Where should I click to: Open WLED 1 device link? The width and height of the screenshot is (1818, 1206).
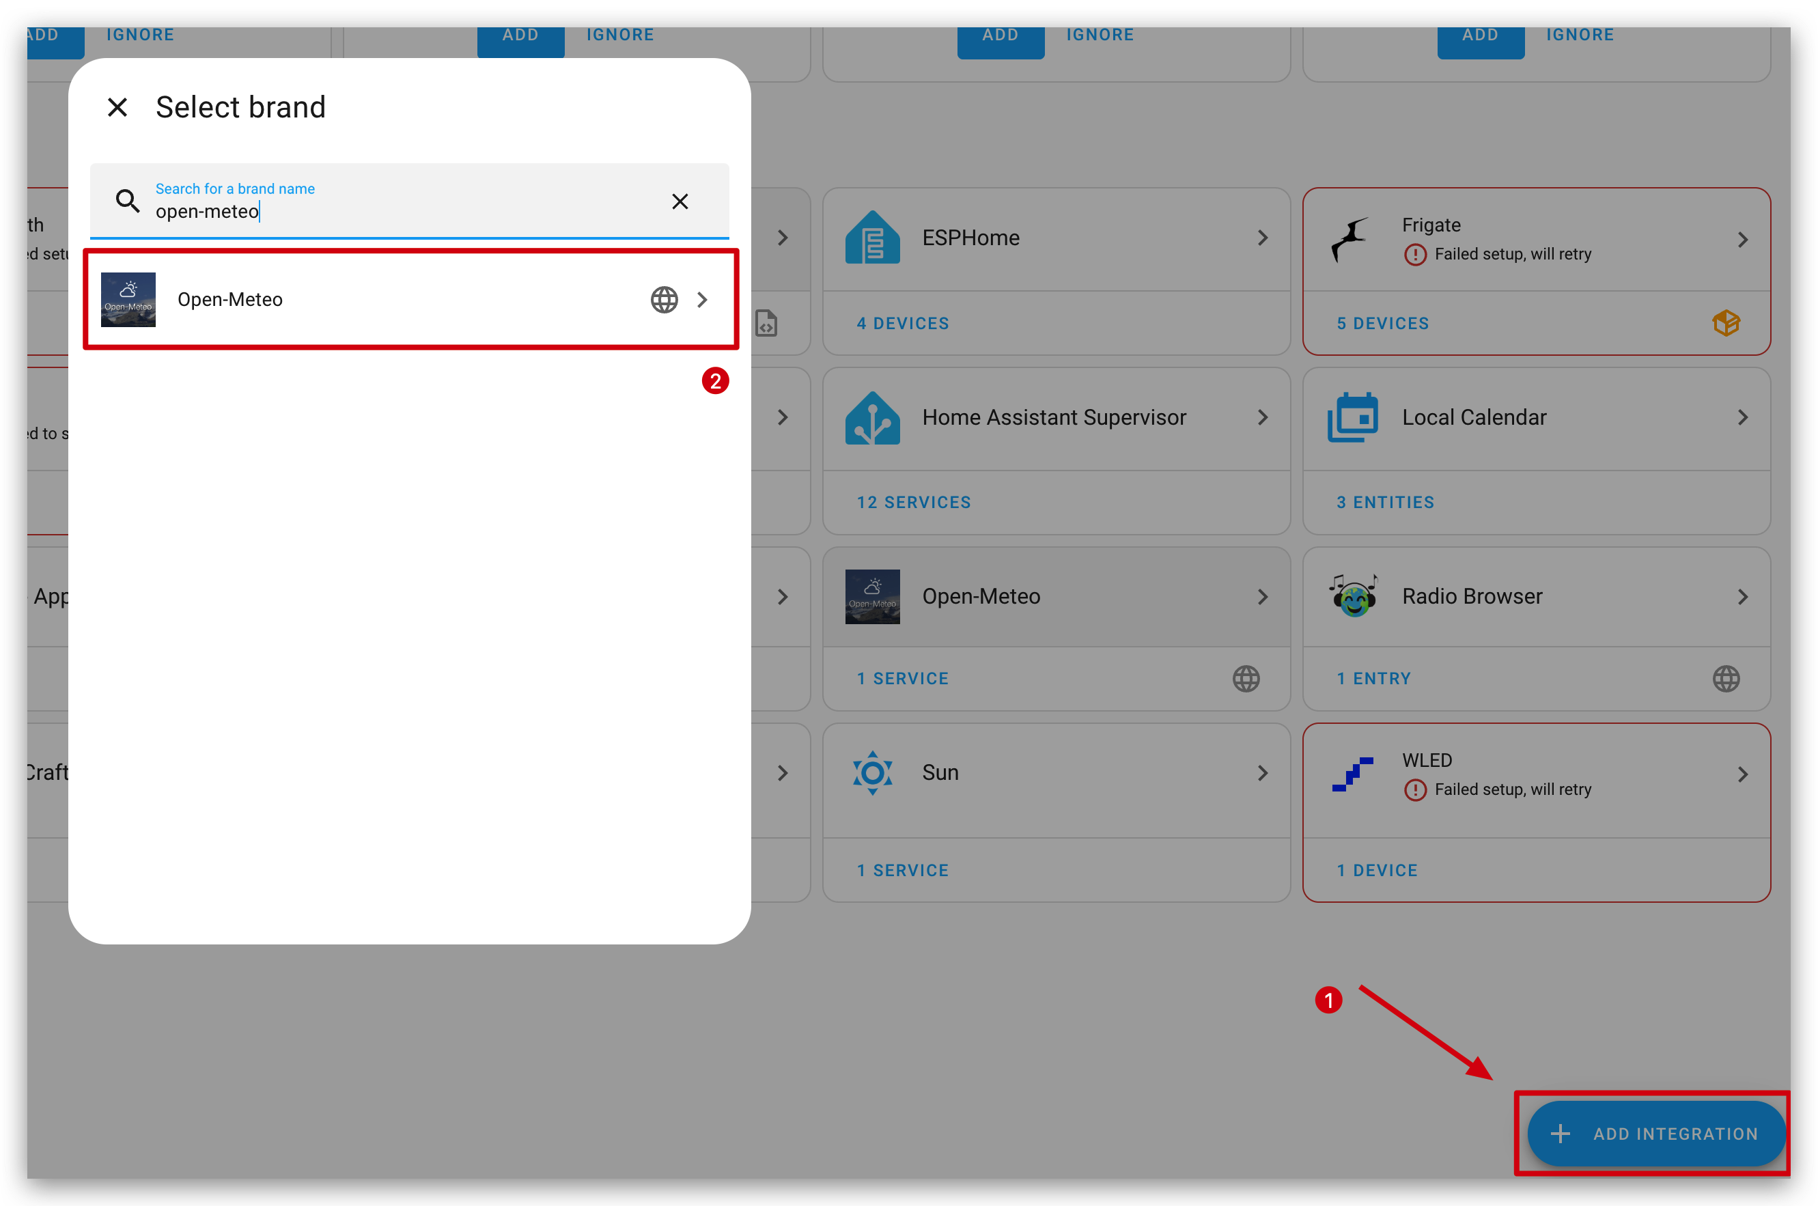coord(1377,870)
